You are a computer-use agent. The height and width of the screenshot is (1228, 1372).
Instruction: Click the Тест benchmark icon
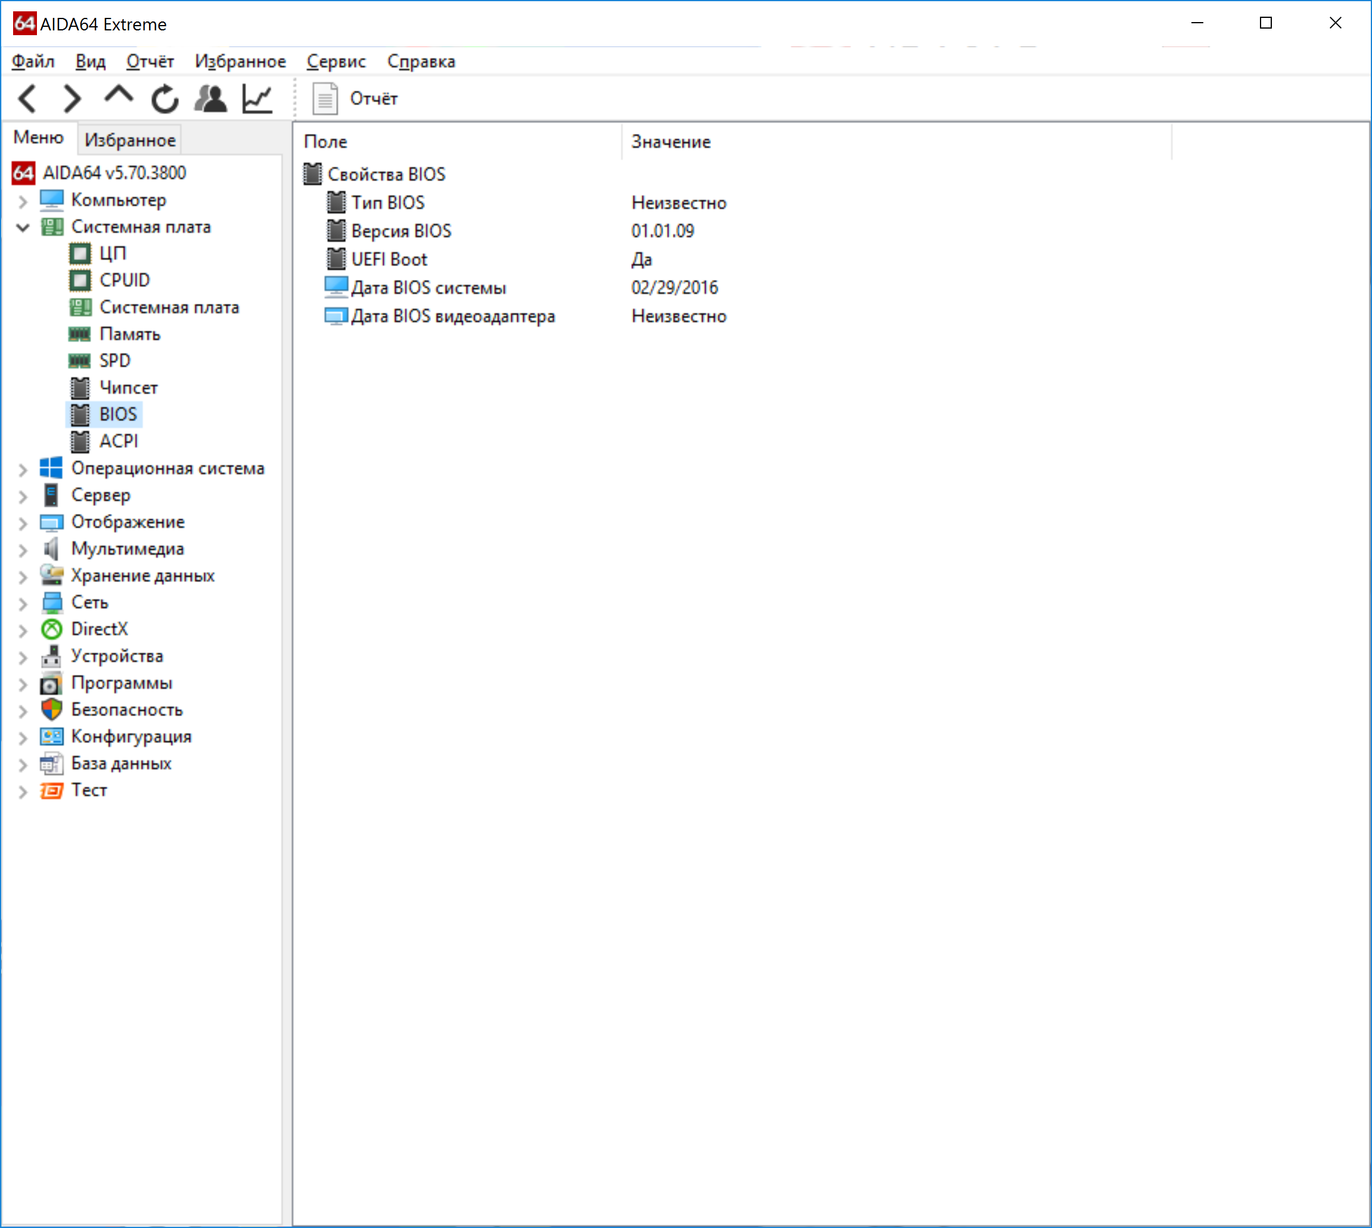pos(51,790)
